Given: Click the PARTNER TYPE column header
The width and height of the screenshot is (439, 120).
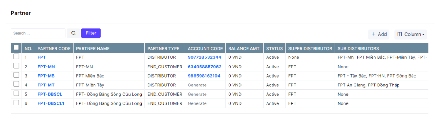Looking at the screenshot, I should click(x=165, y=48).
